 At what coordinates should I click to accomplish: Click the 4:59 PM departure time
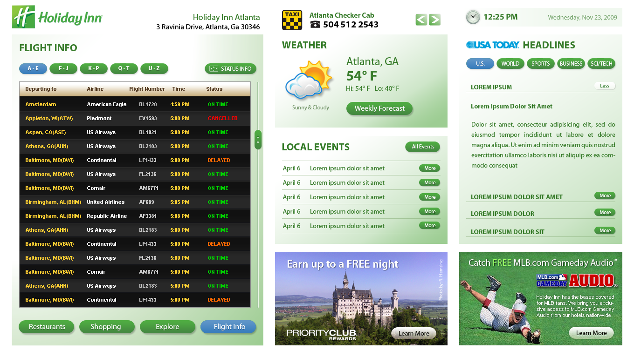pyautogui.click(x=180, y=104)
